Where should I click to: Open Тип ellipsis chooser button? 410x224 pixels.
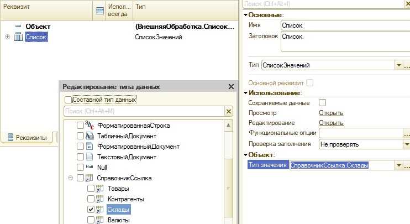407,65
